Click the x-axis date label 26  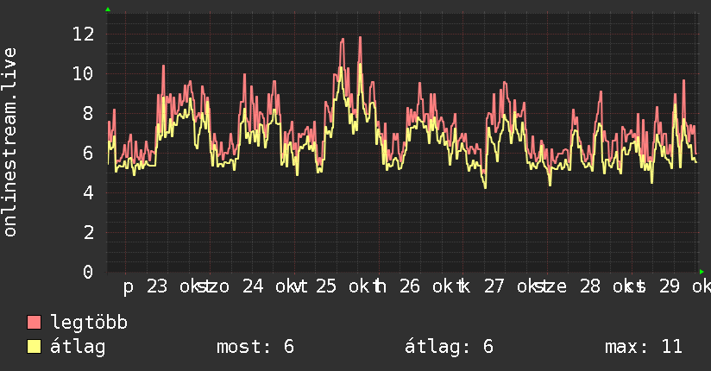[x=410, y=286]
